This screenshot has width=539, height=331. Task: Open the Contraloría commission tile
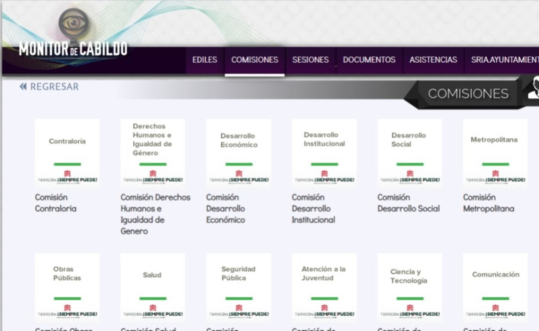pyautogui.click(x=67, y=152)
